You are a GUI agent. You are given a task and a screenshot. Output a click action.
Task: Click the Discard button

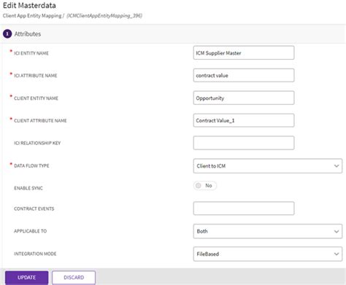tap(74, 278)
